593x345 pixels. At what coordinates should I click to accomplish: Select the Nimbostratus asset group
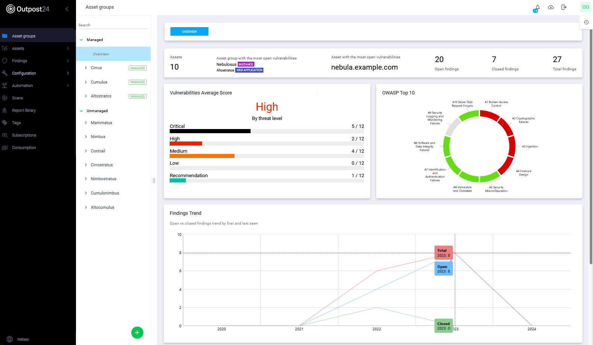(x=103, y=179)
